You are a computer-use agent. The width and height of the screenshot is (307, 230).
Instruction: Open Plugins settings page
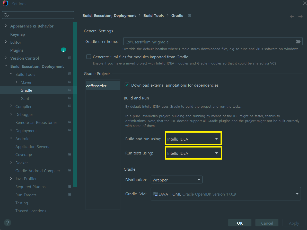(x=17, y=50)
